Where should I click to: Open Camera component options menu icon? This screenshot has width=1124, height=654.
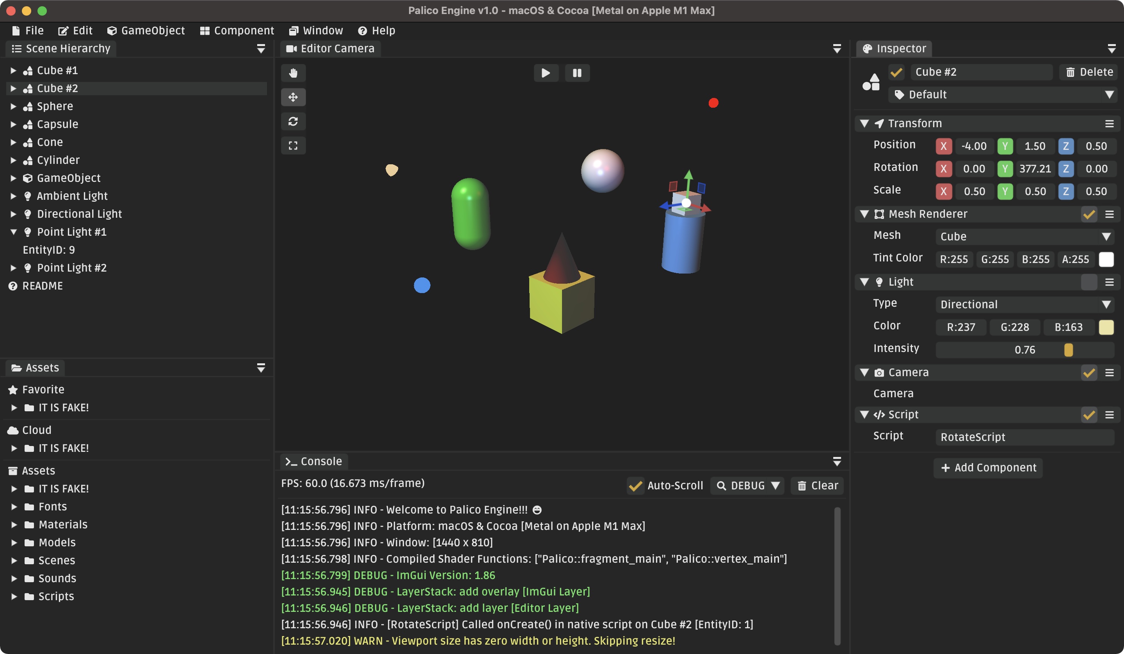click(1110, 373)
